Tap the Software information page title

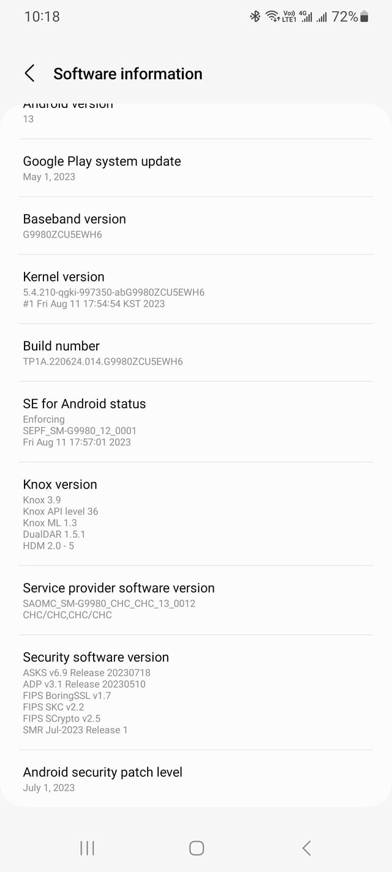tap(128, 74)
